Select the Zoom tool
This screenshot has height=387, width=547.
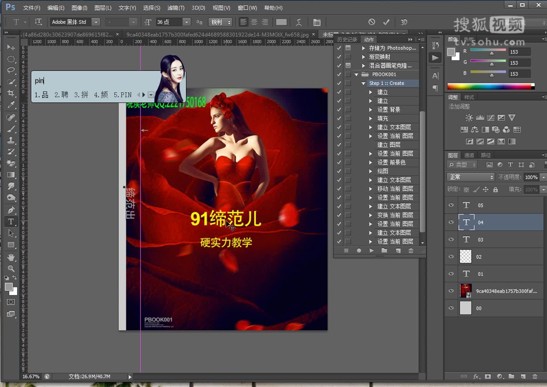click(x=11, y=268)
